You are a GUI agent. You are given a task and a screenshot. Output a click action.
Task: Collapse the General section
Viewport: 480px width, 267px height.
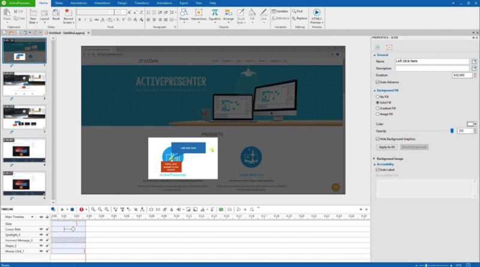374,55
